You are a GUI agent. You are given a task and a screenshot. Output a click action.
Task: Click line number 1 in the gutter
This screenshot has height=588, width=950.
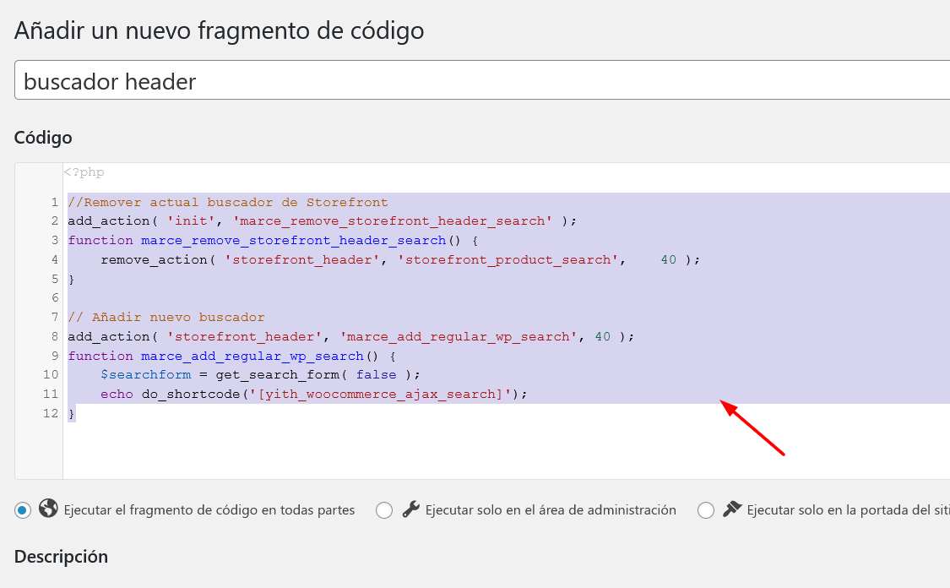[x=55, y=202]
